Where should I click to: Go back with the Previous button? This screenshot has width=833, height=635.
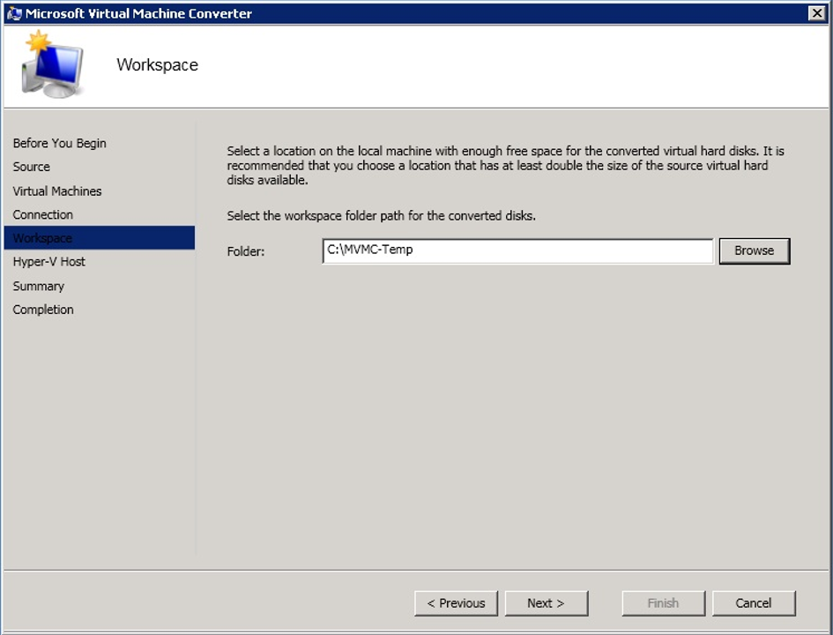pyautogui.click(x=456, y=603)
